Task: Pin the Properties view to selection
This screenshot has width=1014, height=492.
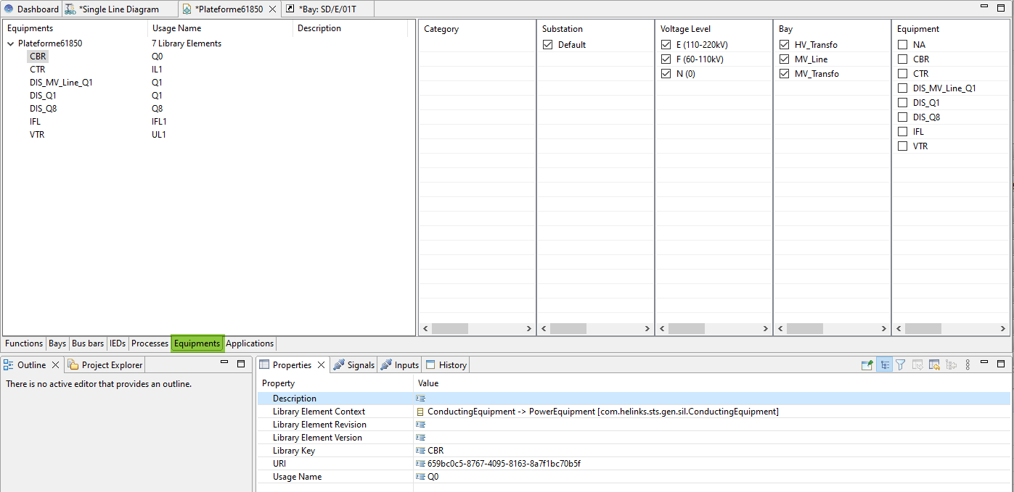Action: [867, 365]
